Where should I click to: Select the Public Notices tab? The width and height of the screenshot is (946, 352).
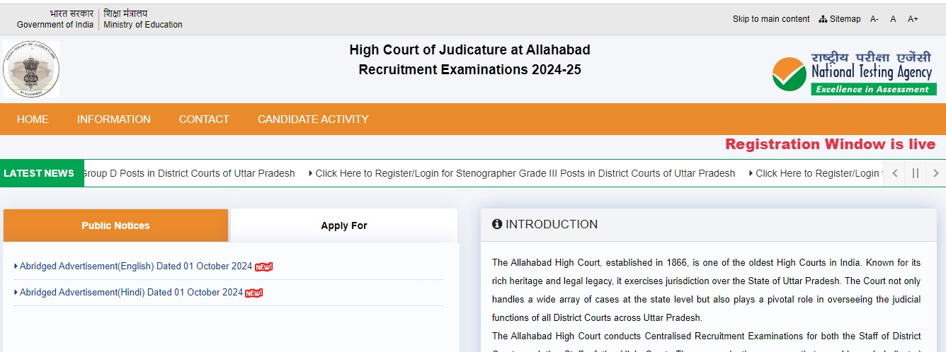click(115, 225)
